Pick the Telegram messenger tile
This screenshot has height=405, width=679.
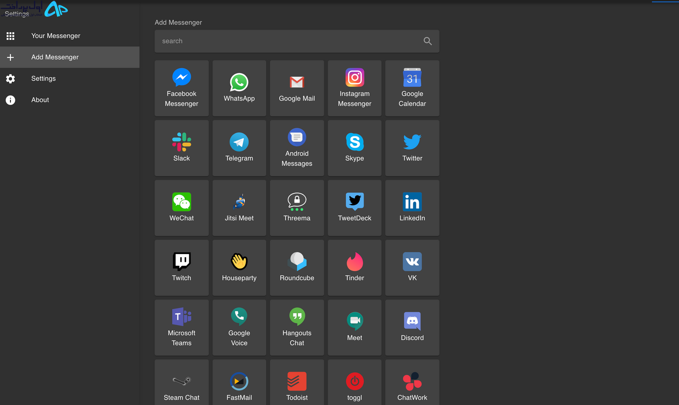pos(239,148)
